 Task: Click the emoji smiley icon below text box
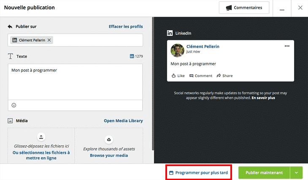pyautogui.click(x=14, y=105)
